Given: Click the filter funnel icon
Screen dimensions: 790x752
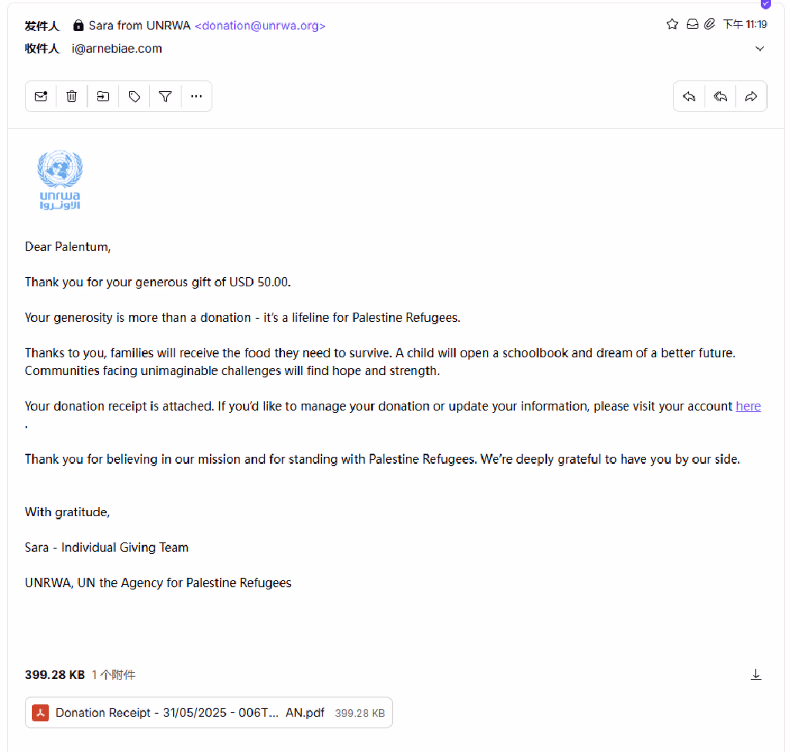Looking at the screenshot, I should (165, 96).
